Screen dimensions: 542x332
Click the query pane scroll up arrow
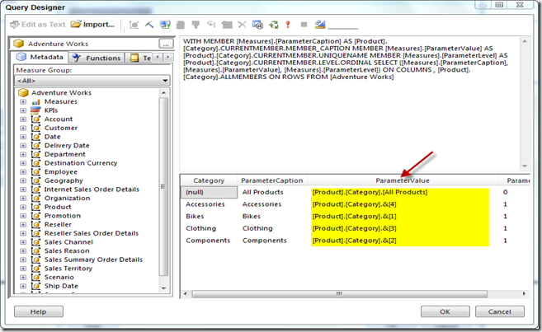pos(525,41)
